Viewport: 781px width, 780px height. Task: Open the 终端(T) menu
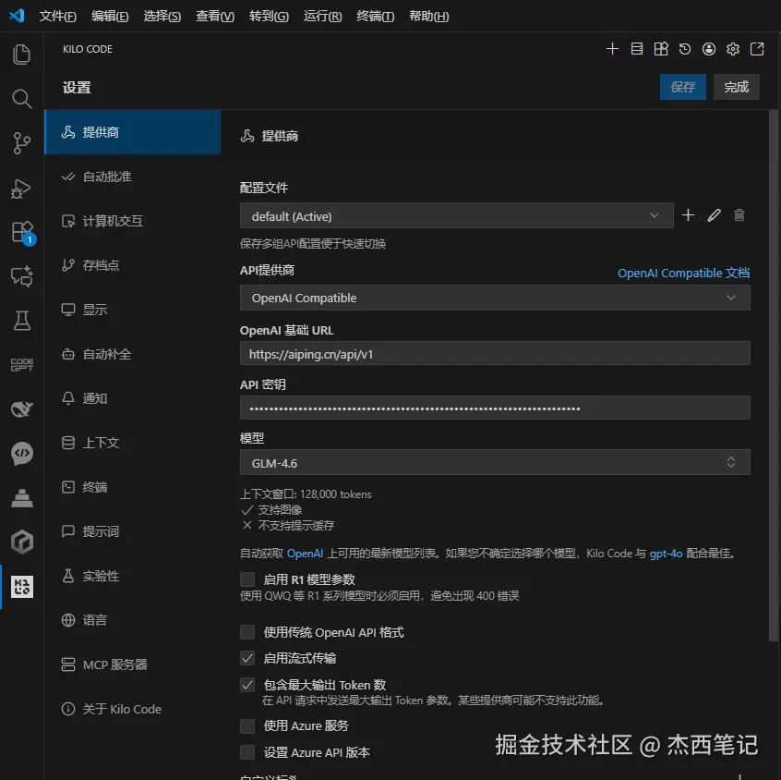point(375,16)
